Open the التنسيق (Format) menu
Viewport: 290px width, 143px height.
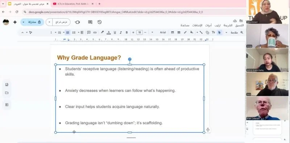click(x=239, y=25)
